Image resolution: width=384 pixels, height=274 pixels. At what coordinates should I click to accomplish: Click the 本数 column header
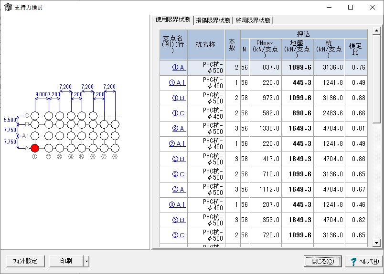tap(232, 45)
